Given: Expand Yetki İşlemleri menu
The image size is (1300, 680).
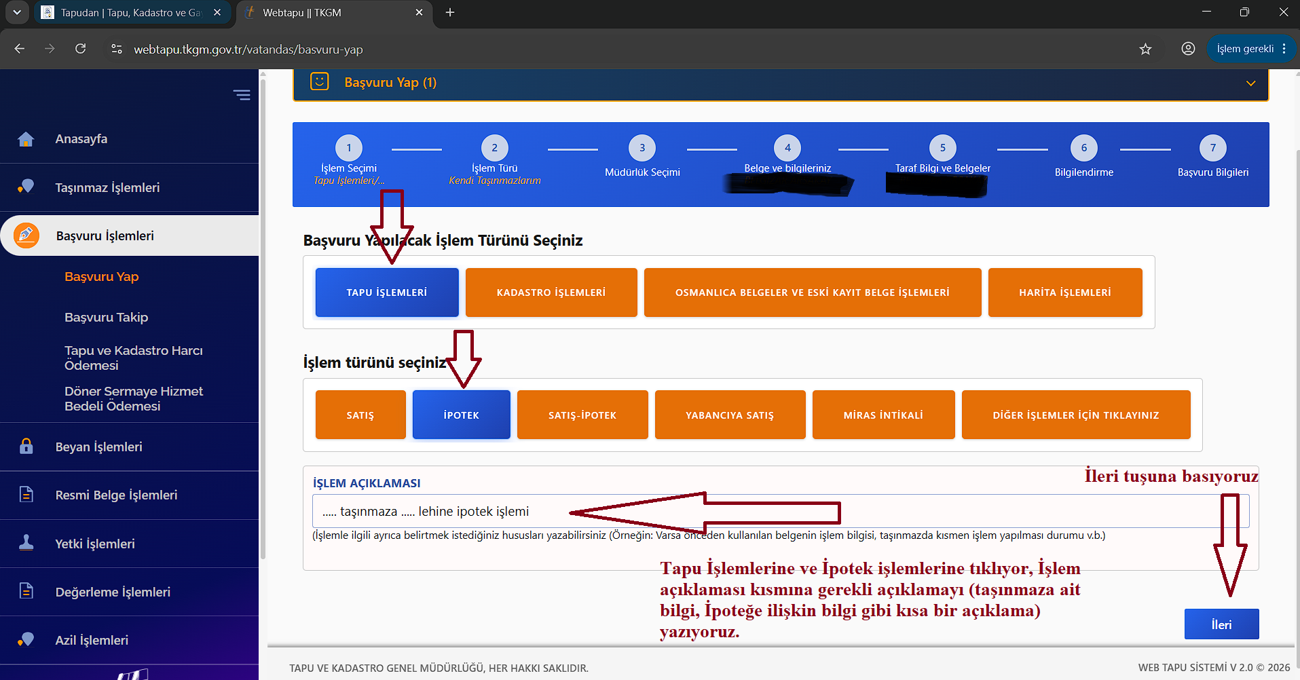Looking at the screenshot, I should [x=95, y=544].
